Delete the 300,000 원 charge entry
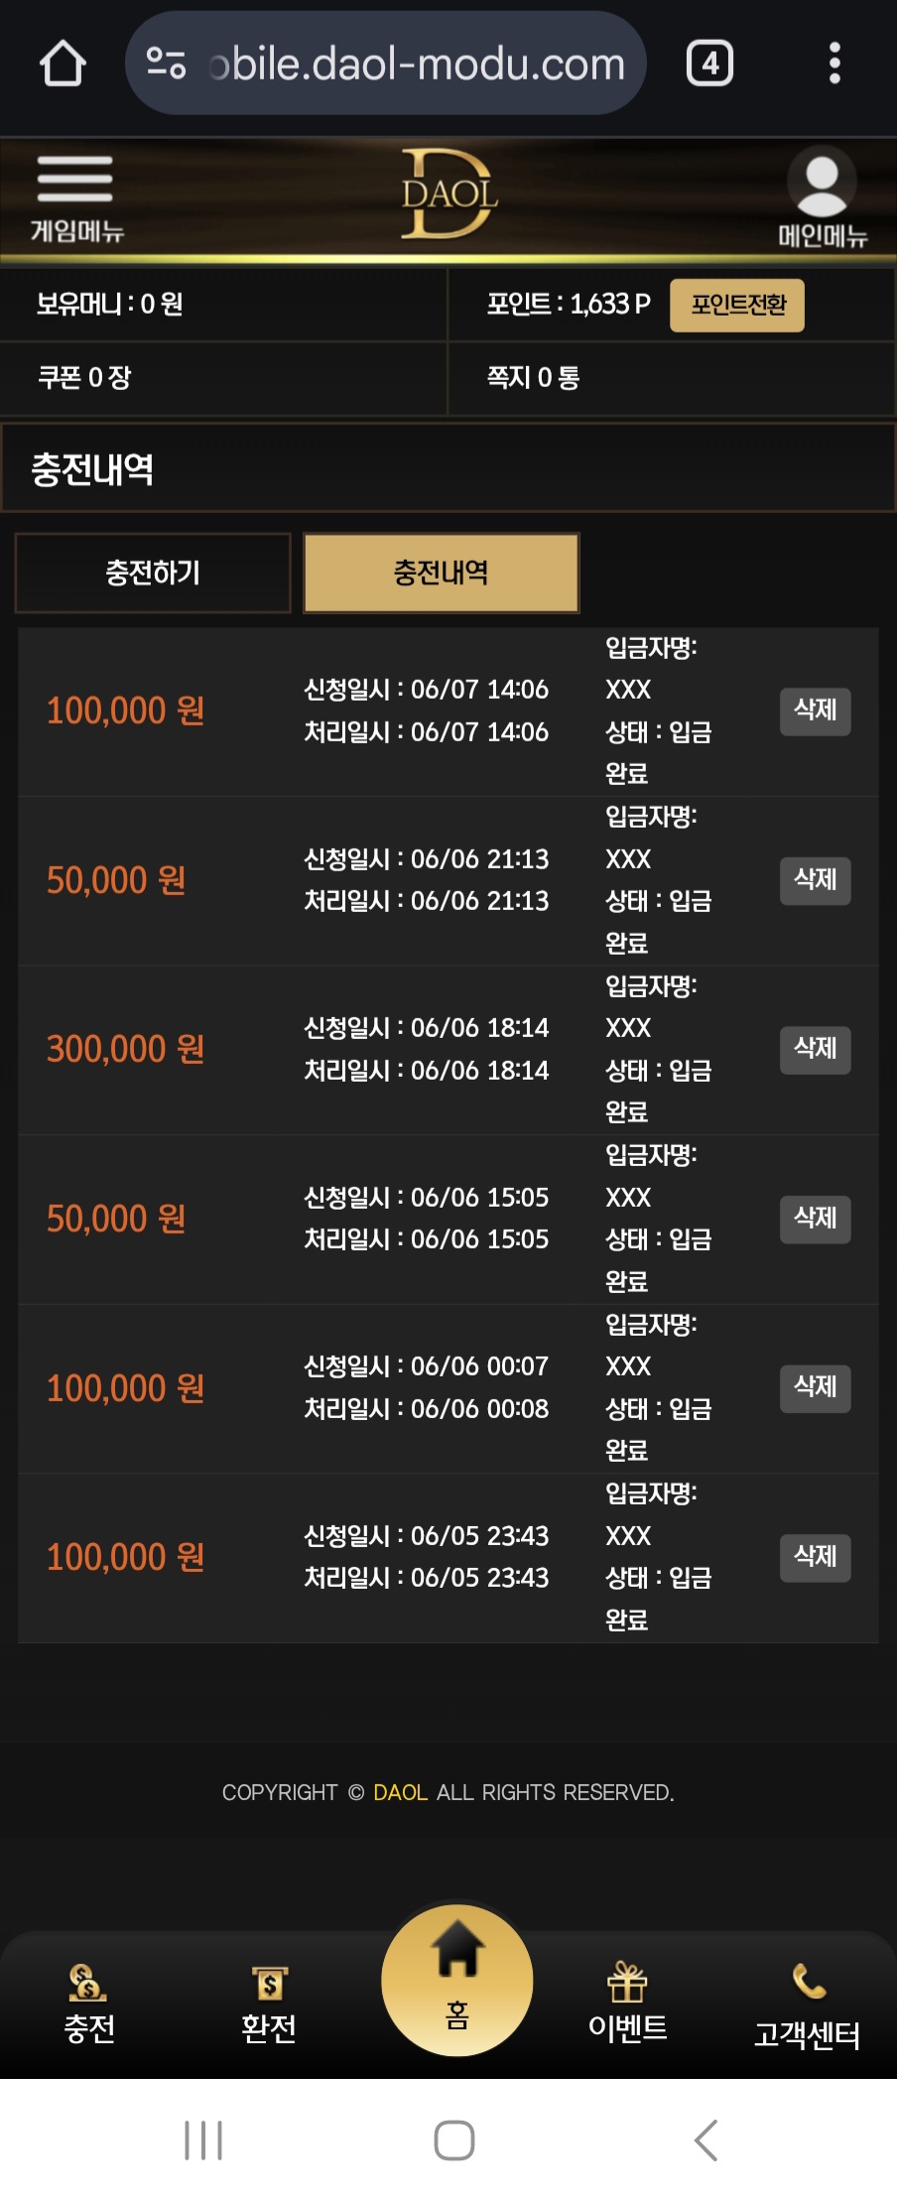Screen dimensions: 897x2204 pyautogui.click(x=816, y=1050)
